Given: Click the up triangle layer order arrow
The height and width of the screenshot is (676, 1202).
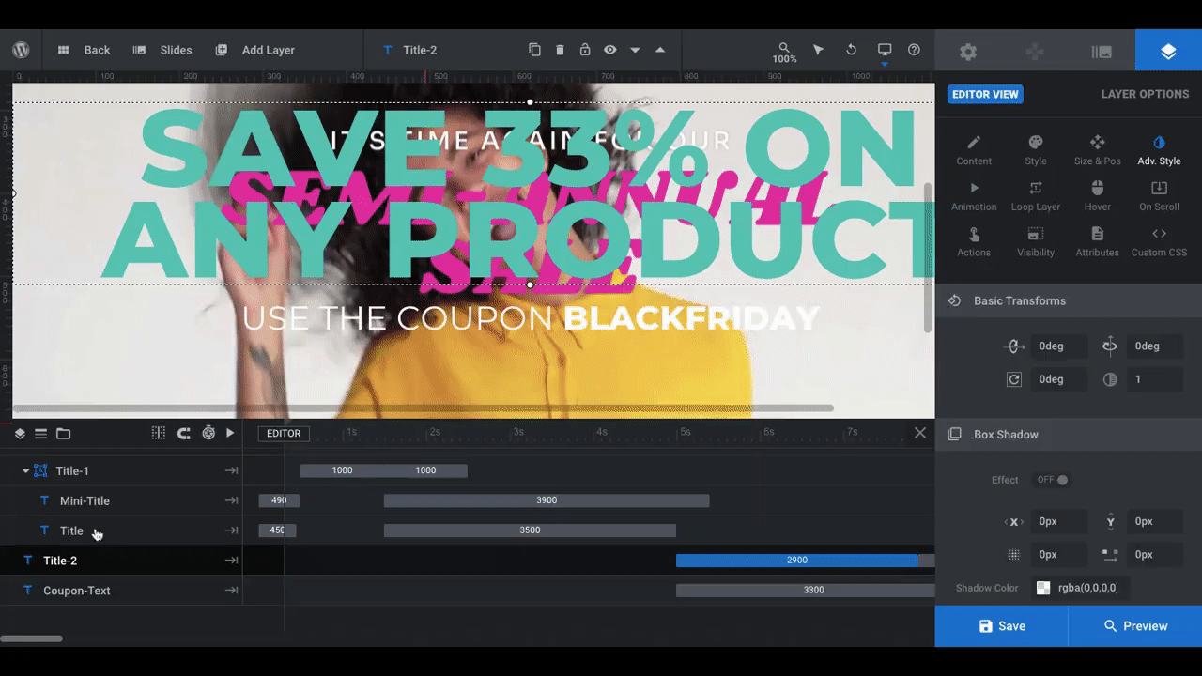Looking at the screenshot, I should click(x=660, y=50).
